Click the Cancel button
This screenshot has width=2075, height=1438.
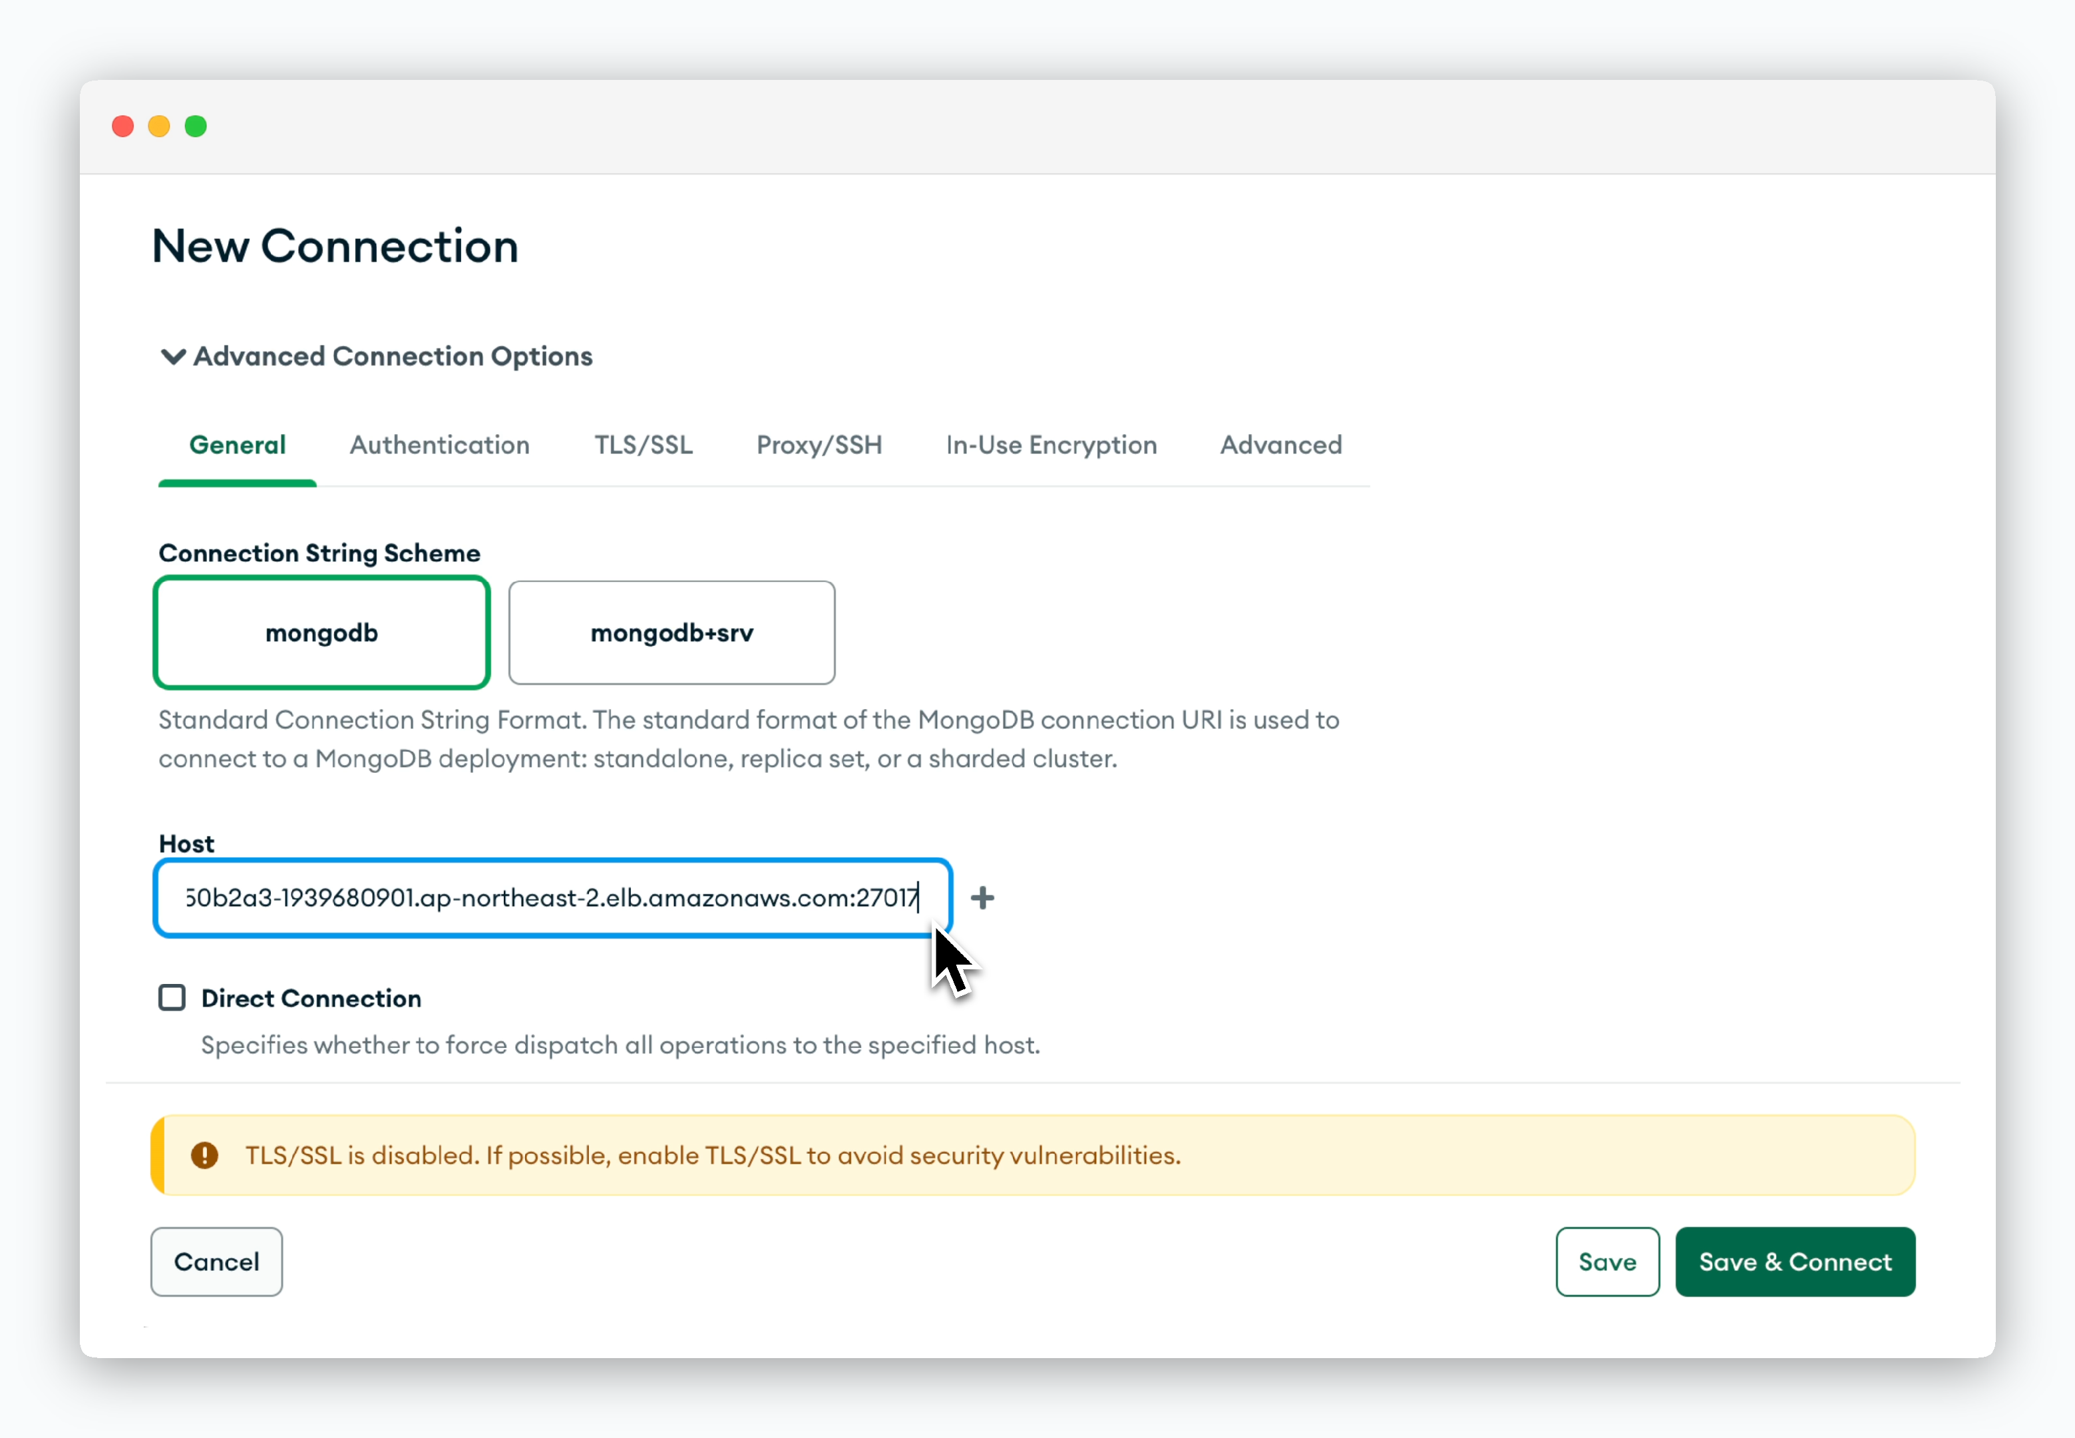(216, 1262)
